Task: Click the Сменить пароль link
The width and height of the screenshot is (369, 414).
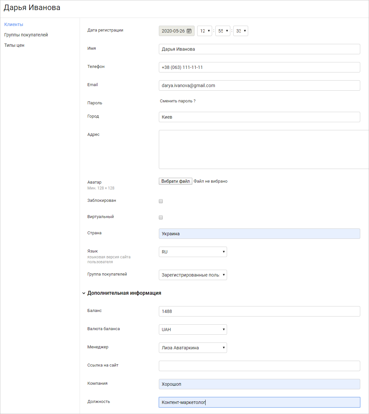Action: (178, 101)
